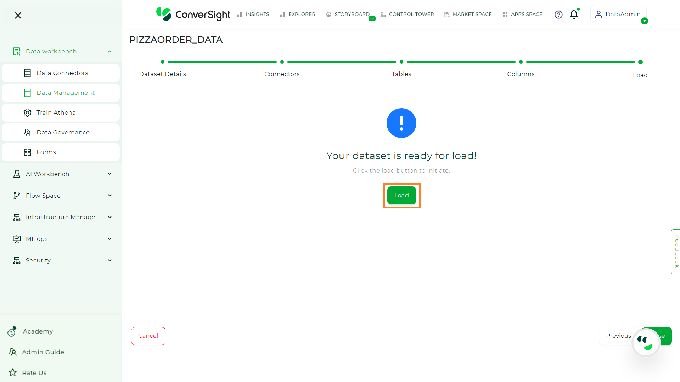Expand the Security chevron
This screenshot has width=680, height=382.
[x=109, y=260]
